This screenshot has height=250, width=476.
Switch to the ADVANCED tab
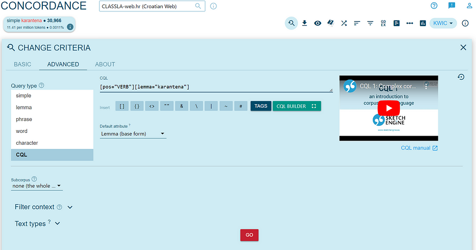[63, 64]
